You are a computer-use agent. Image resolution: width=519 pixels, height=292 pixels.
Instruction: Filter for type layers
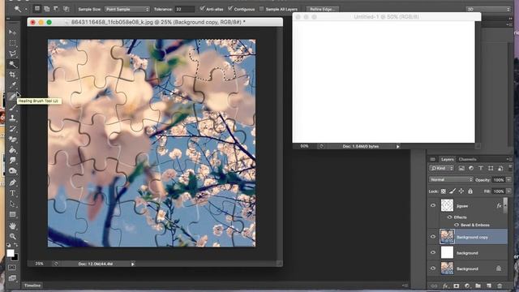click(x=481, y=168)
